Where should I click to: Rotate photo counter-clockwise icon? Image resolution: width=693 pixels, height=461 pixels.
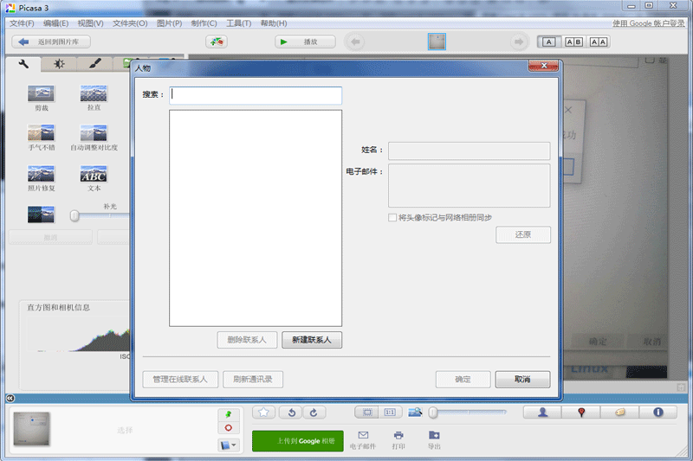point(291,413)
